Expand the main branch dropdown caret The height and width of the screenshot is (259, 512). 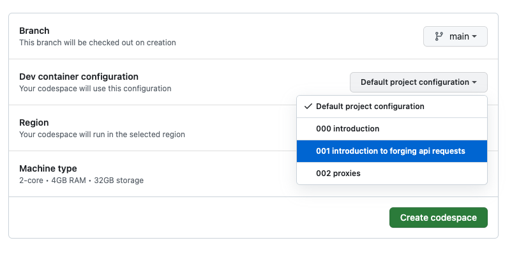click(474, 37)
